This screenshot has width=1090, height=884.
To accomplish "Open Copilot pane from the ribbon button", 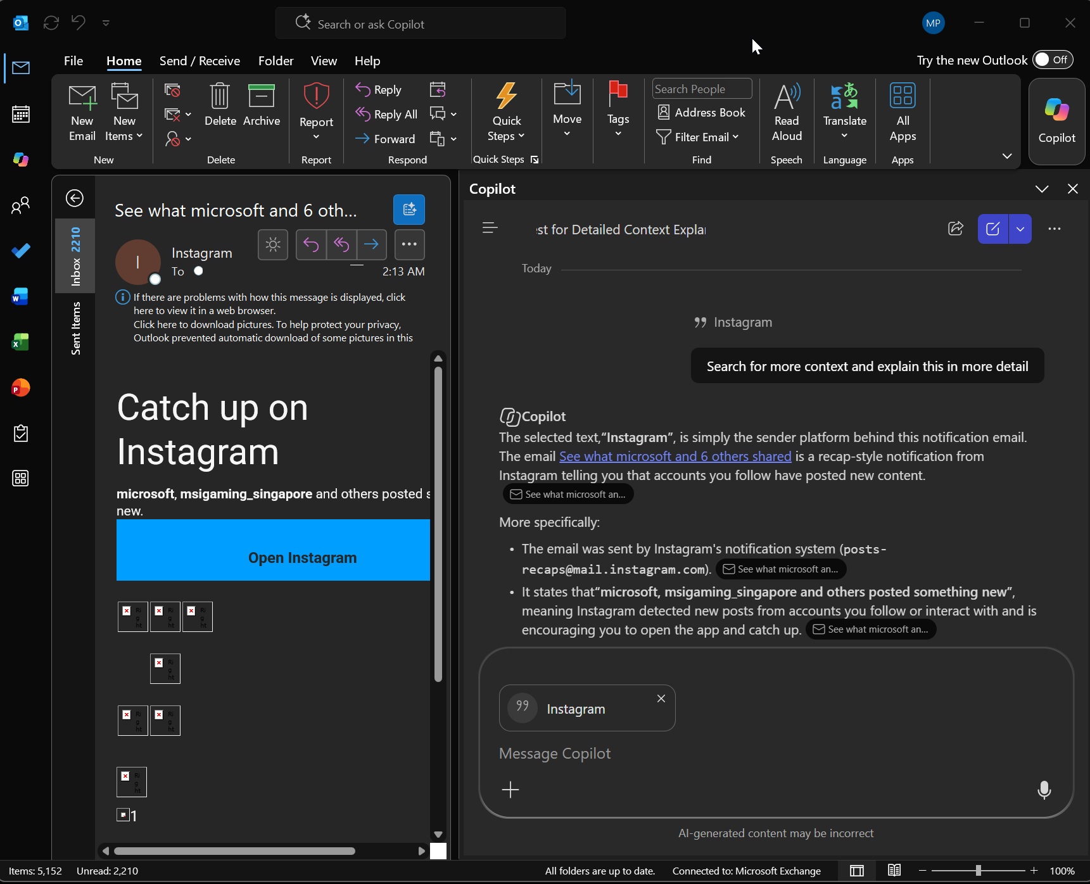I will [x=1056, y=121].
